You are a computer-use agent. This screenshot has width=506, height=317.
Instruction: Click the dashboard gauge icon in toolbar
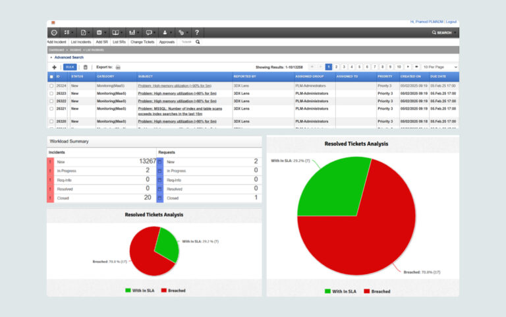pyautogui.click(x=53, y=32)
